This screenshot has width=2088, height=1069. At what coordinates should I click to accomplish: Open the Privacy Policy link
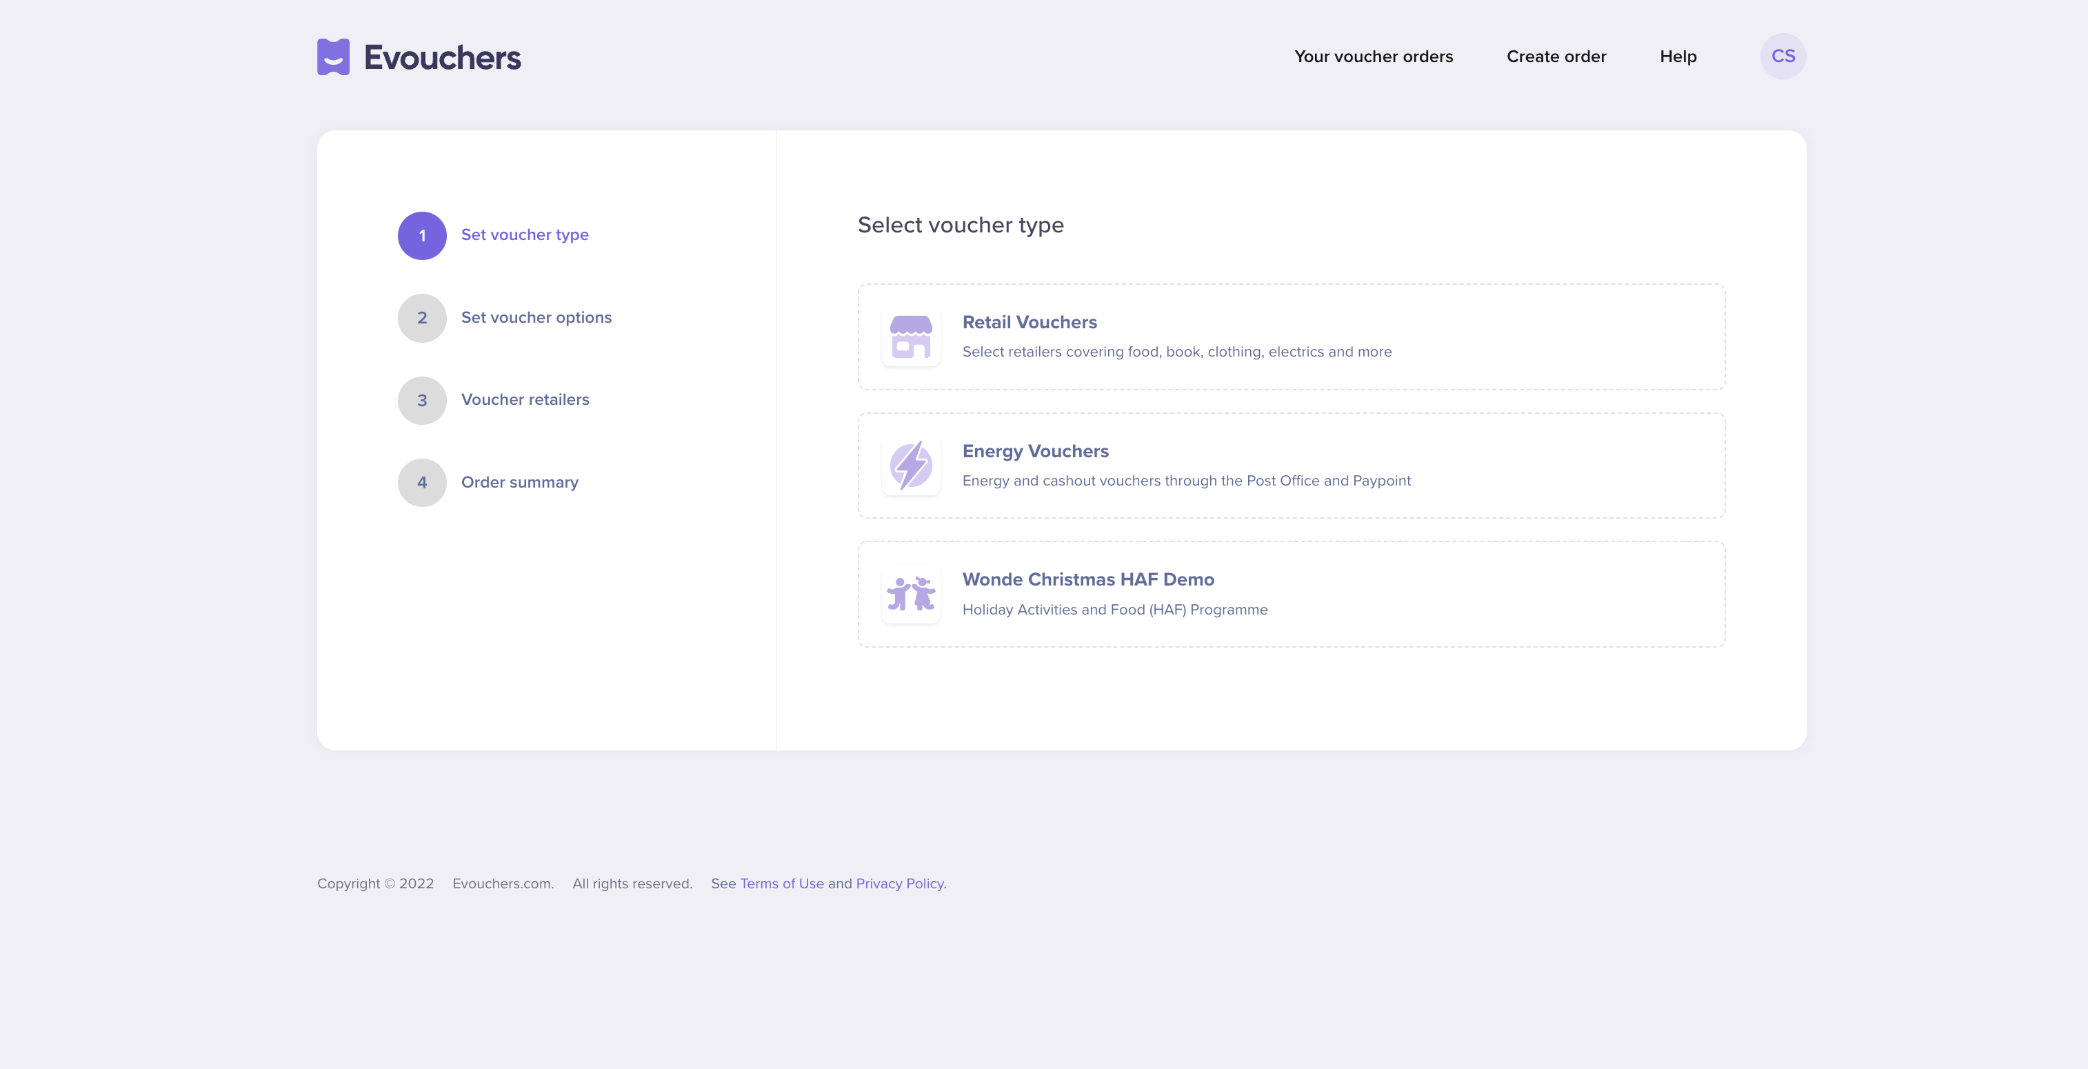(900, 883)
